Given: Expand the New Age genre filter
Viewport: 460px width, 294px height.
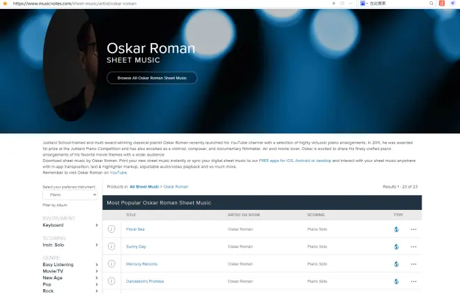Looking at the screenshot, I should (70, 277).
